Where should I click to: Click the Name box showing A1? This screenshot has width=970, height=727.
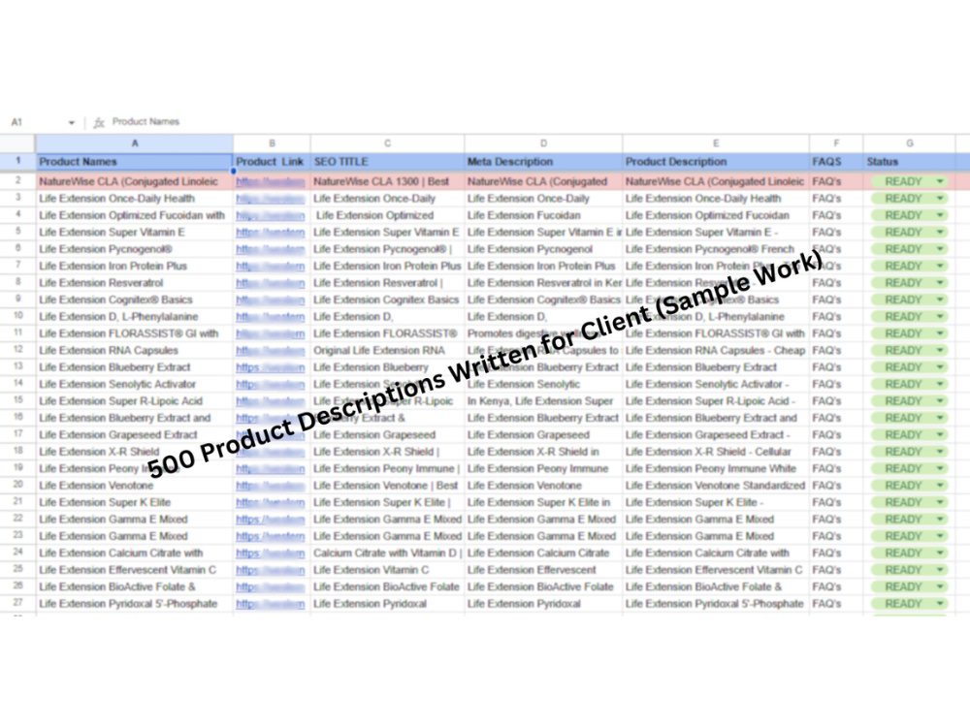click(x=16, y=122)
